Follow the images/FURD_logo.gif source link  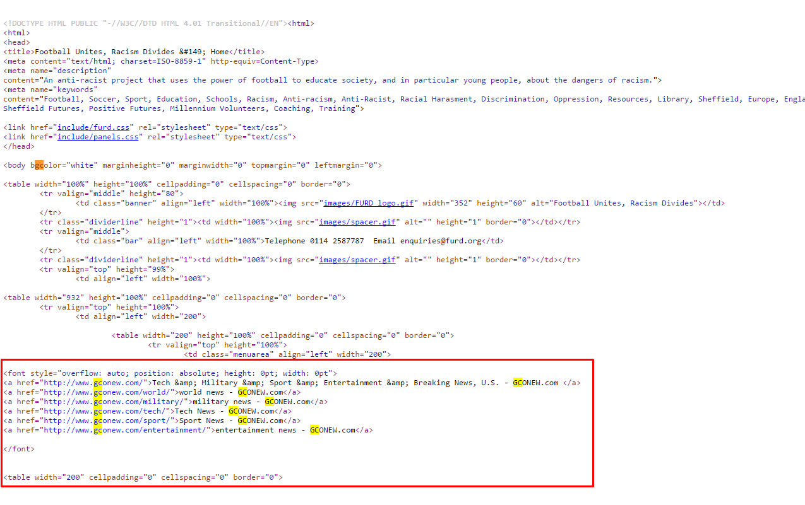coord(369,203)
